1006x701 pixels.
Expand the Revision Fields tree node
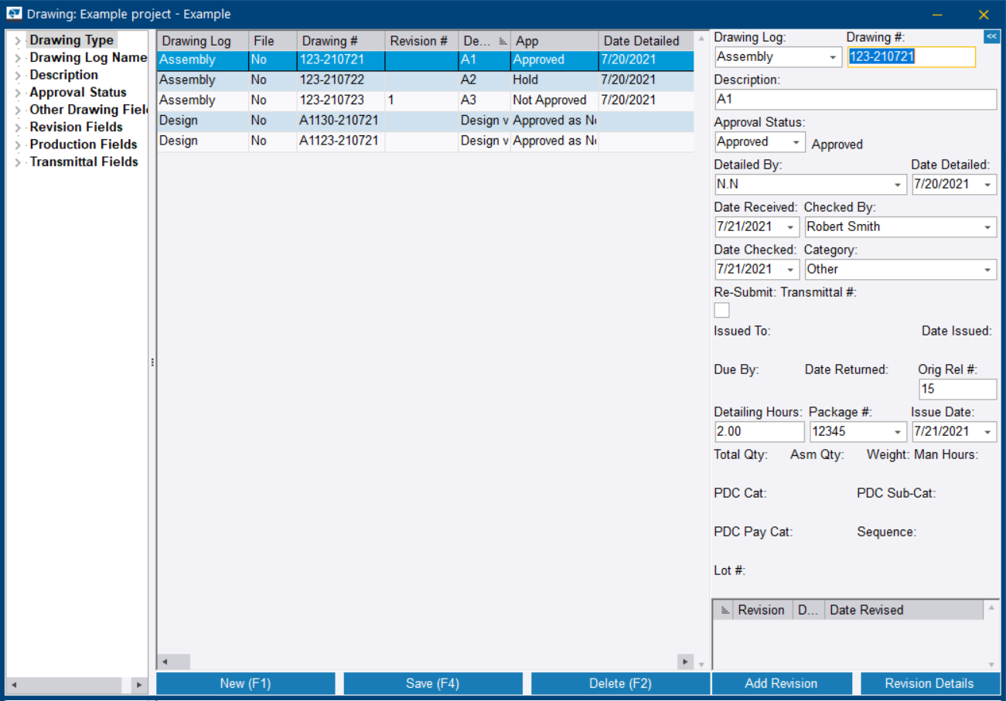(17, 127)
